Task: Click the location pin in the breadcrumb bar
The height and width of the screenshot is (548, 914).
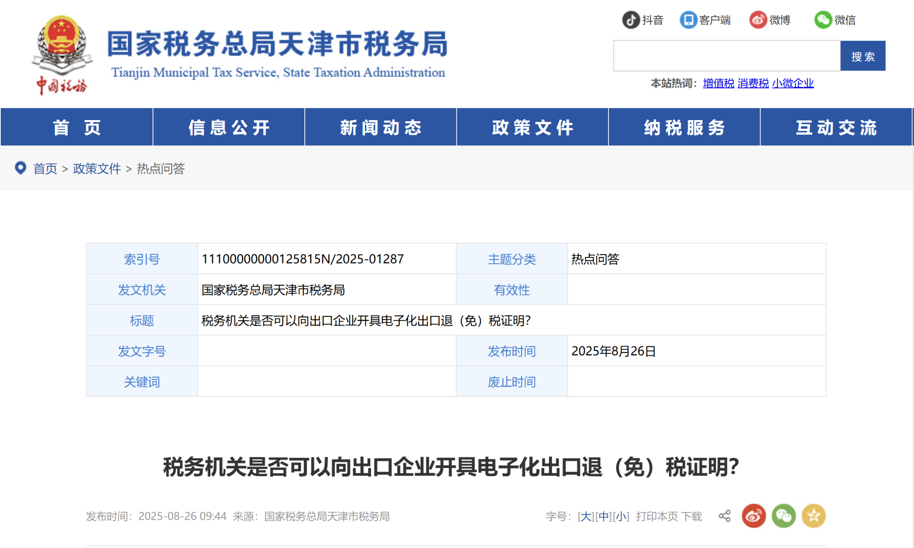Action: [20, 168]
